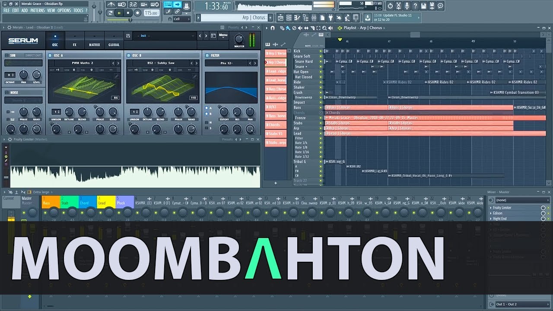Select the playlist Draw pencil tool
This screenshot has width=553, height=311.
[x=282, y=28]
